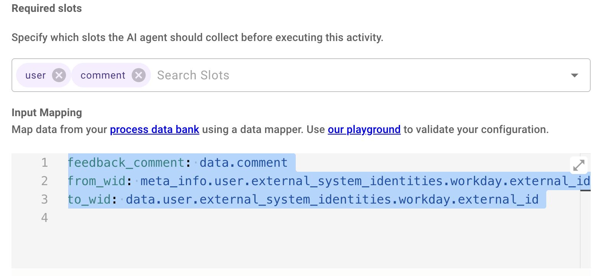
Task: Open the process data bank link
Action: [155, 130]
